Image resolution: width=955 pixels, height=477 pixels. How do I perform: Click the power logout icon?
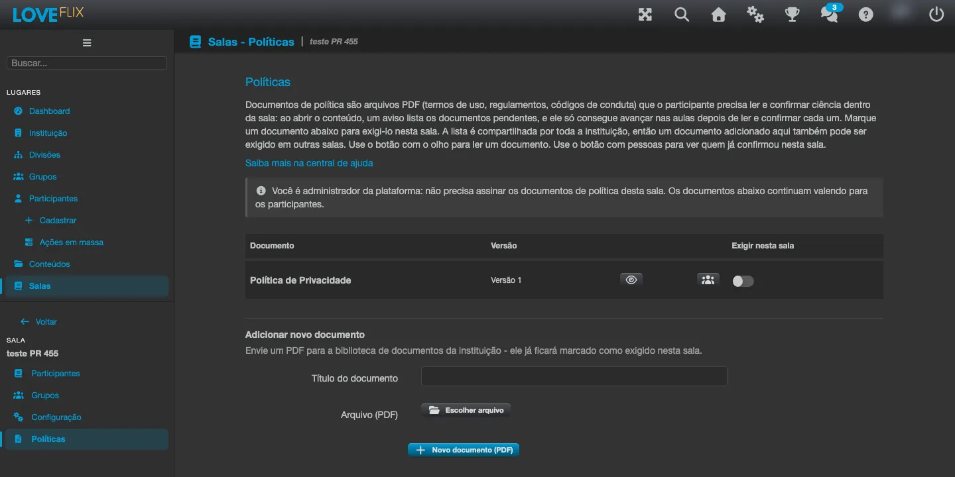[x=936, y=15]
